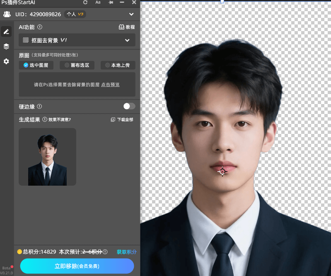
Task: Click the 获取积分 link
Action: [x=127, y=252]
